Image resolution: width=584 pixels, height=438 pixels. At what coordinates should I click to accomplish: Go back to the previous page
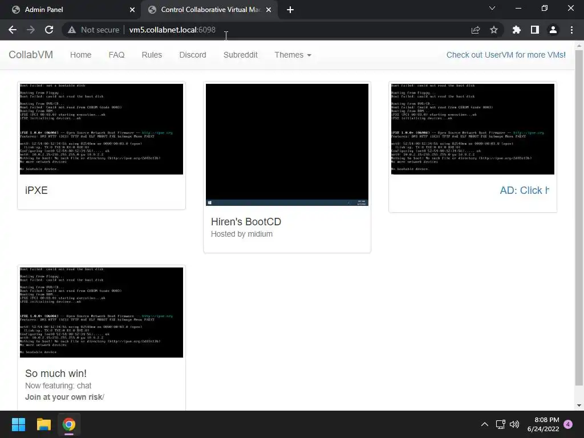13,30
